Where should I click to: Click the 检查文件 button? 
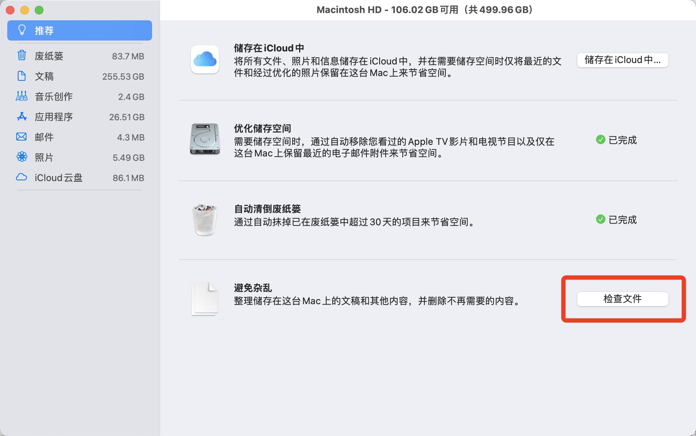coord(623,299)
